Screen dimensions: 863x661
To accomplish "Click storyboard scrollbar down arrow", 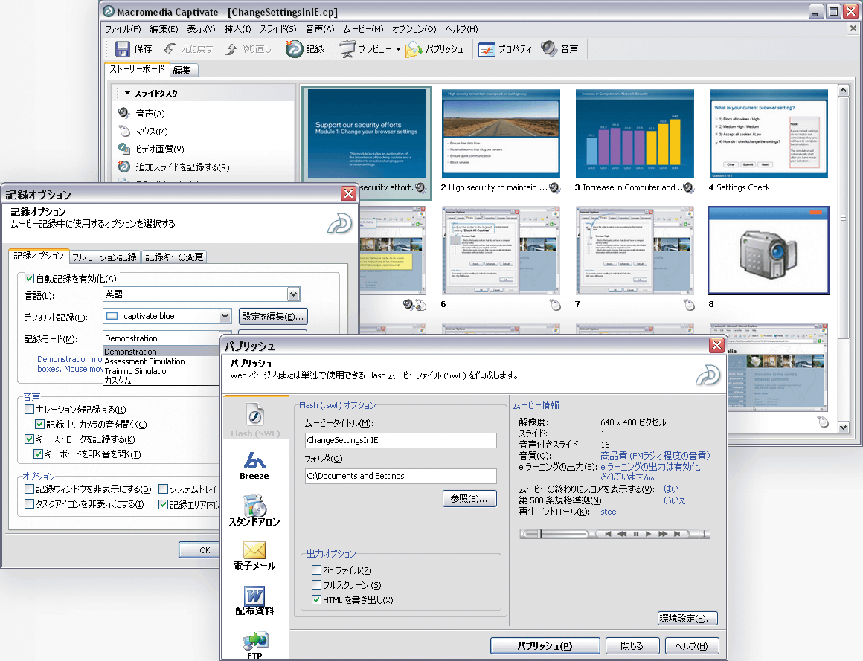I will (843, 427).
